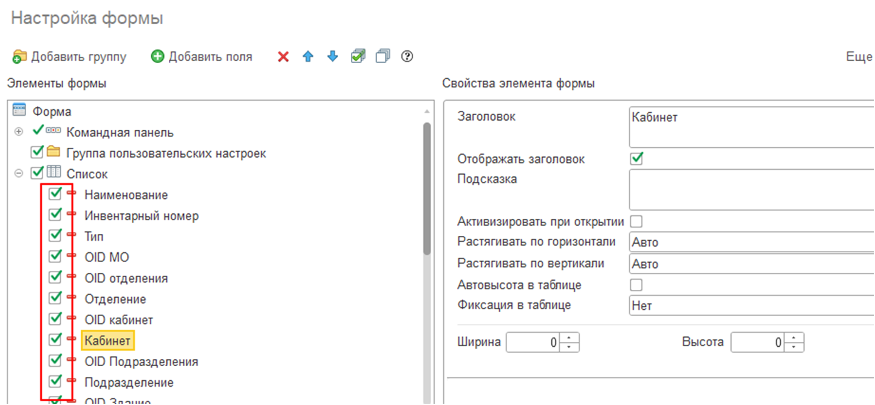The height and width of the screenshot is (405, 875).
Task: Increase the Ширина value with stepper
Action: pos(569,338)
